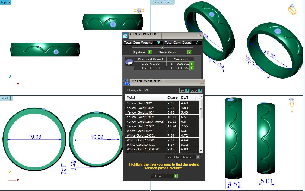Open the Perspective viewport dropdown arrow

pyautogui.click(x=173, y=2)
